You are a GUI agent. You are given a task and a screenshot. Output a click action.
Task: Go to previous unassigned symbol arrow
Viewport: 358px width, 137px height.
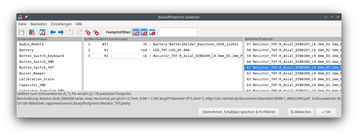click(53, 32)
